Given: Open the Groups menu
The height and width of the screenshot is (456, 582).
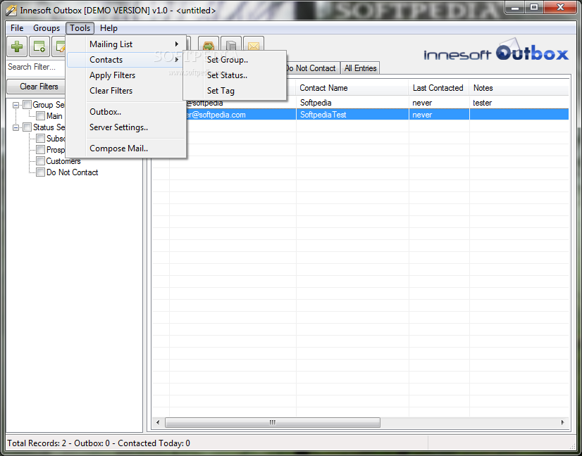Looking at the screenshot, I should click(x=47, y=28).
